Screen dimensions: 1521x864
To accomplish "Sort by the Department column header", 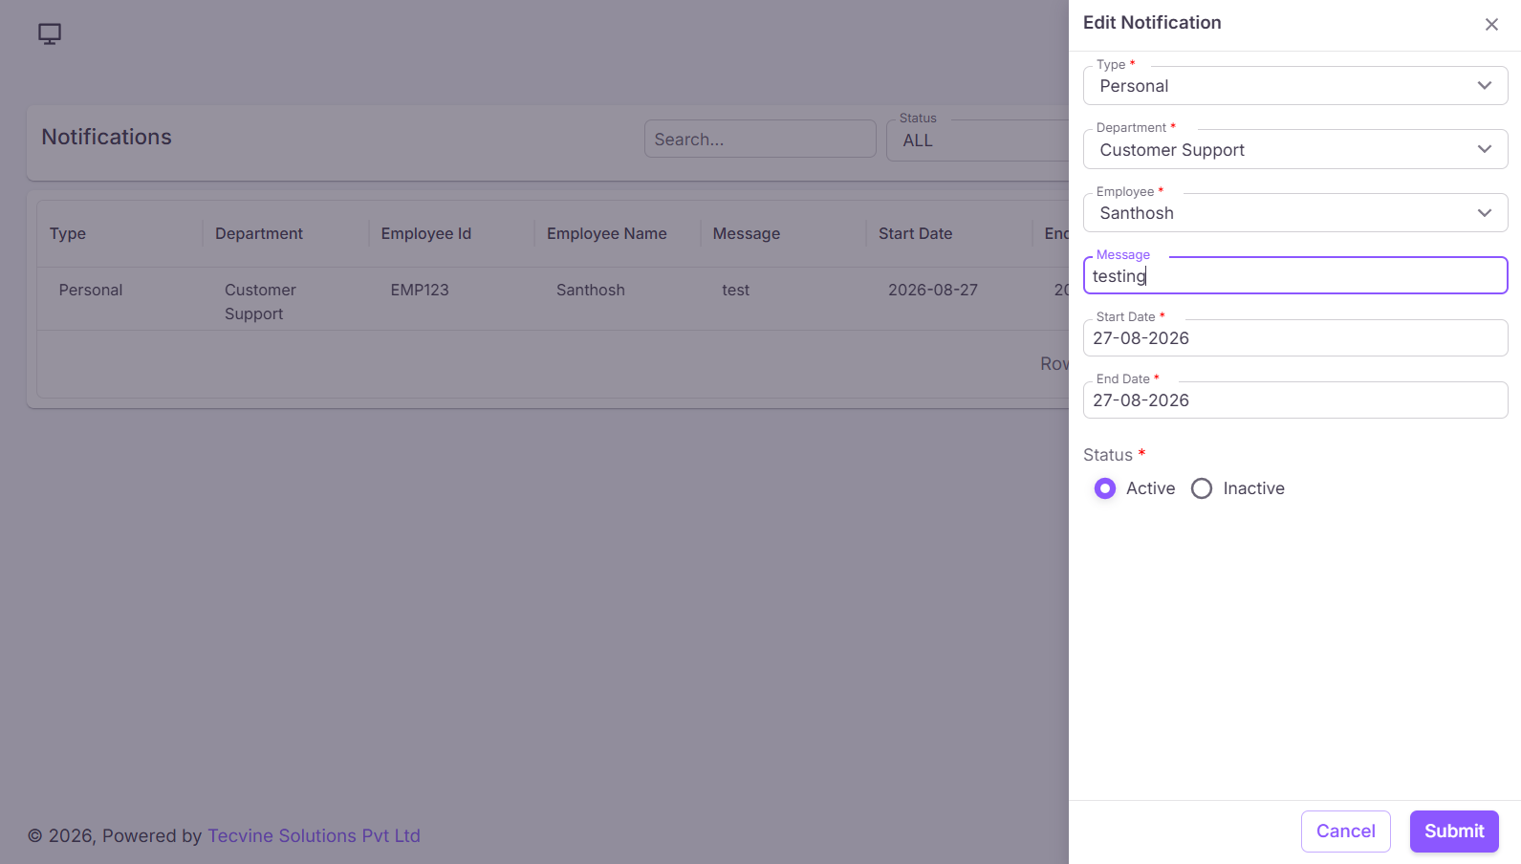I will pos(259,234).
